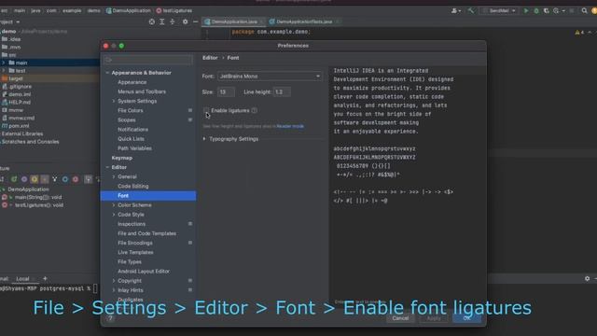Click the green circular icon in Structure toolbar
The image size is (597, 336).
pos(14,179)
